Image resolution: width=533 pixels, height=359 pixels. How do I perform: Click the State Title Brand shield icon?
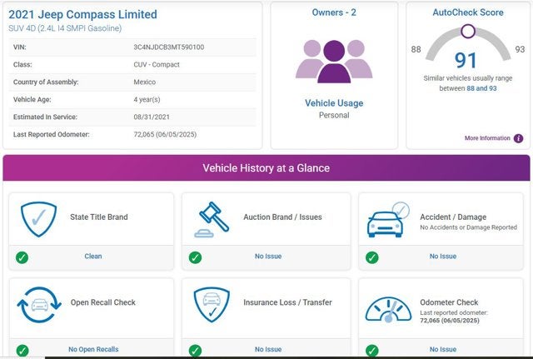tap(38, 218)
